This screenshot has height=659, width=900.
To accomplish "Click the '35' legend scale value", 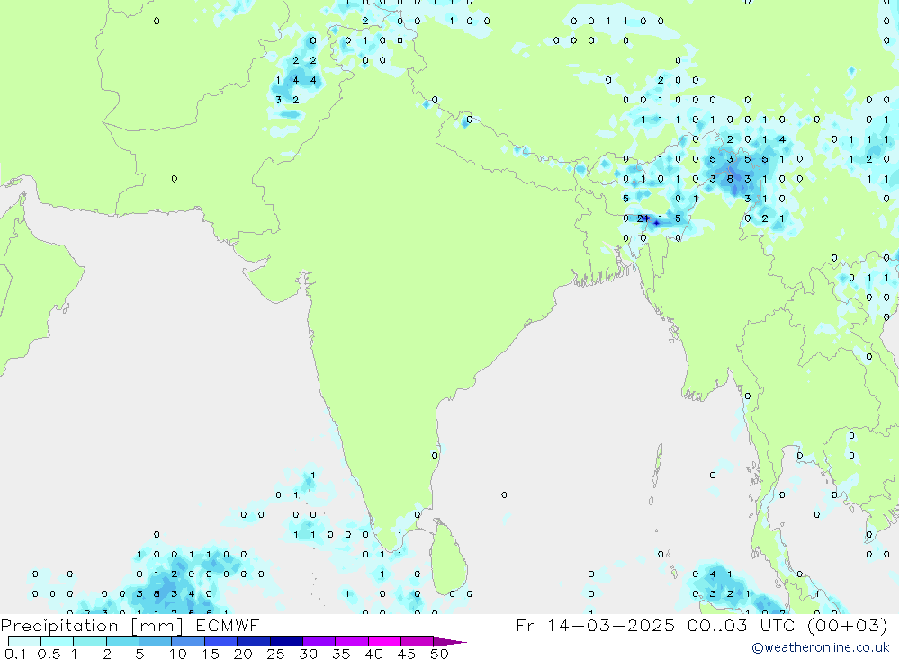I will pyautogui.click(x=341, y=654).
